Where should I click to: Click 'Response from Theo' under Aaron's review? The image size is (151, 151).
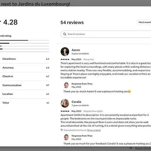click(82, 84)
